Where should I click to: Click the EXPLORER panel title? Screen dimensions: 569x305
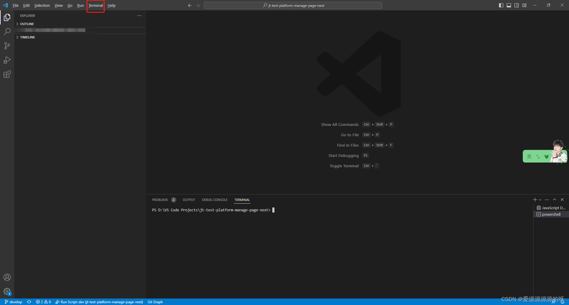(x=28, y=16)
